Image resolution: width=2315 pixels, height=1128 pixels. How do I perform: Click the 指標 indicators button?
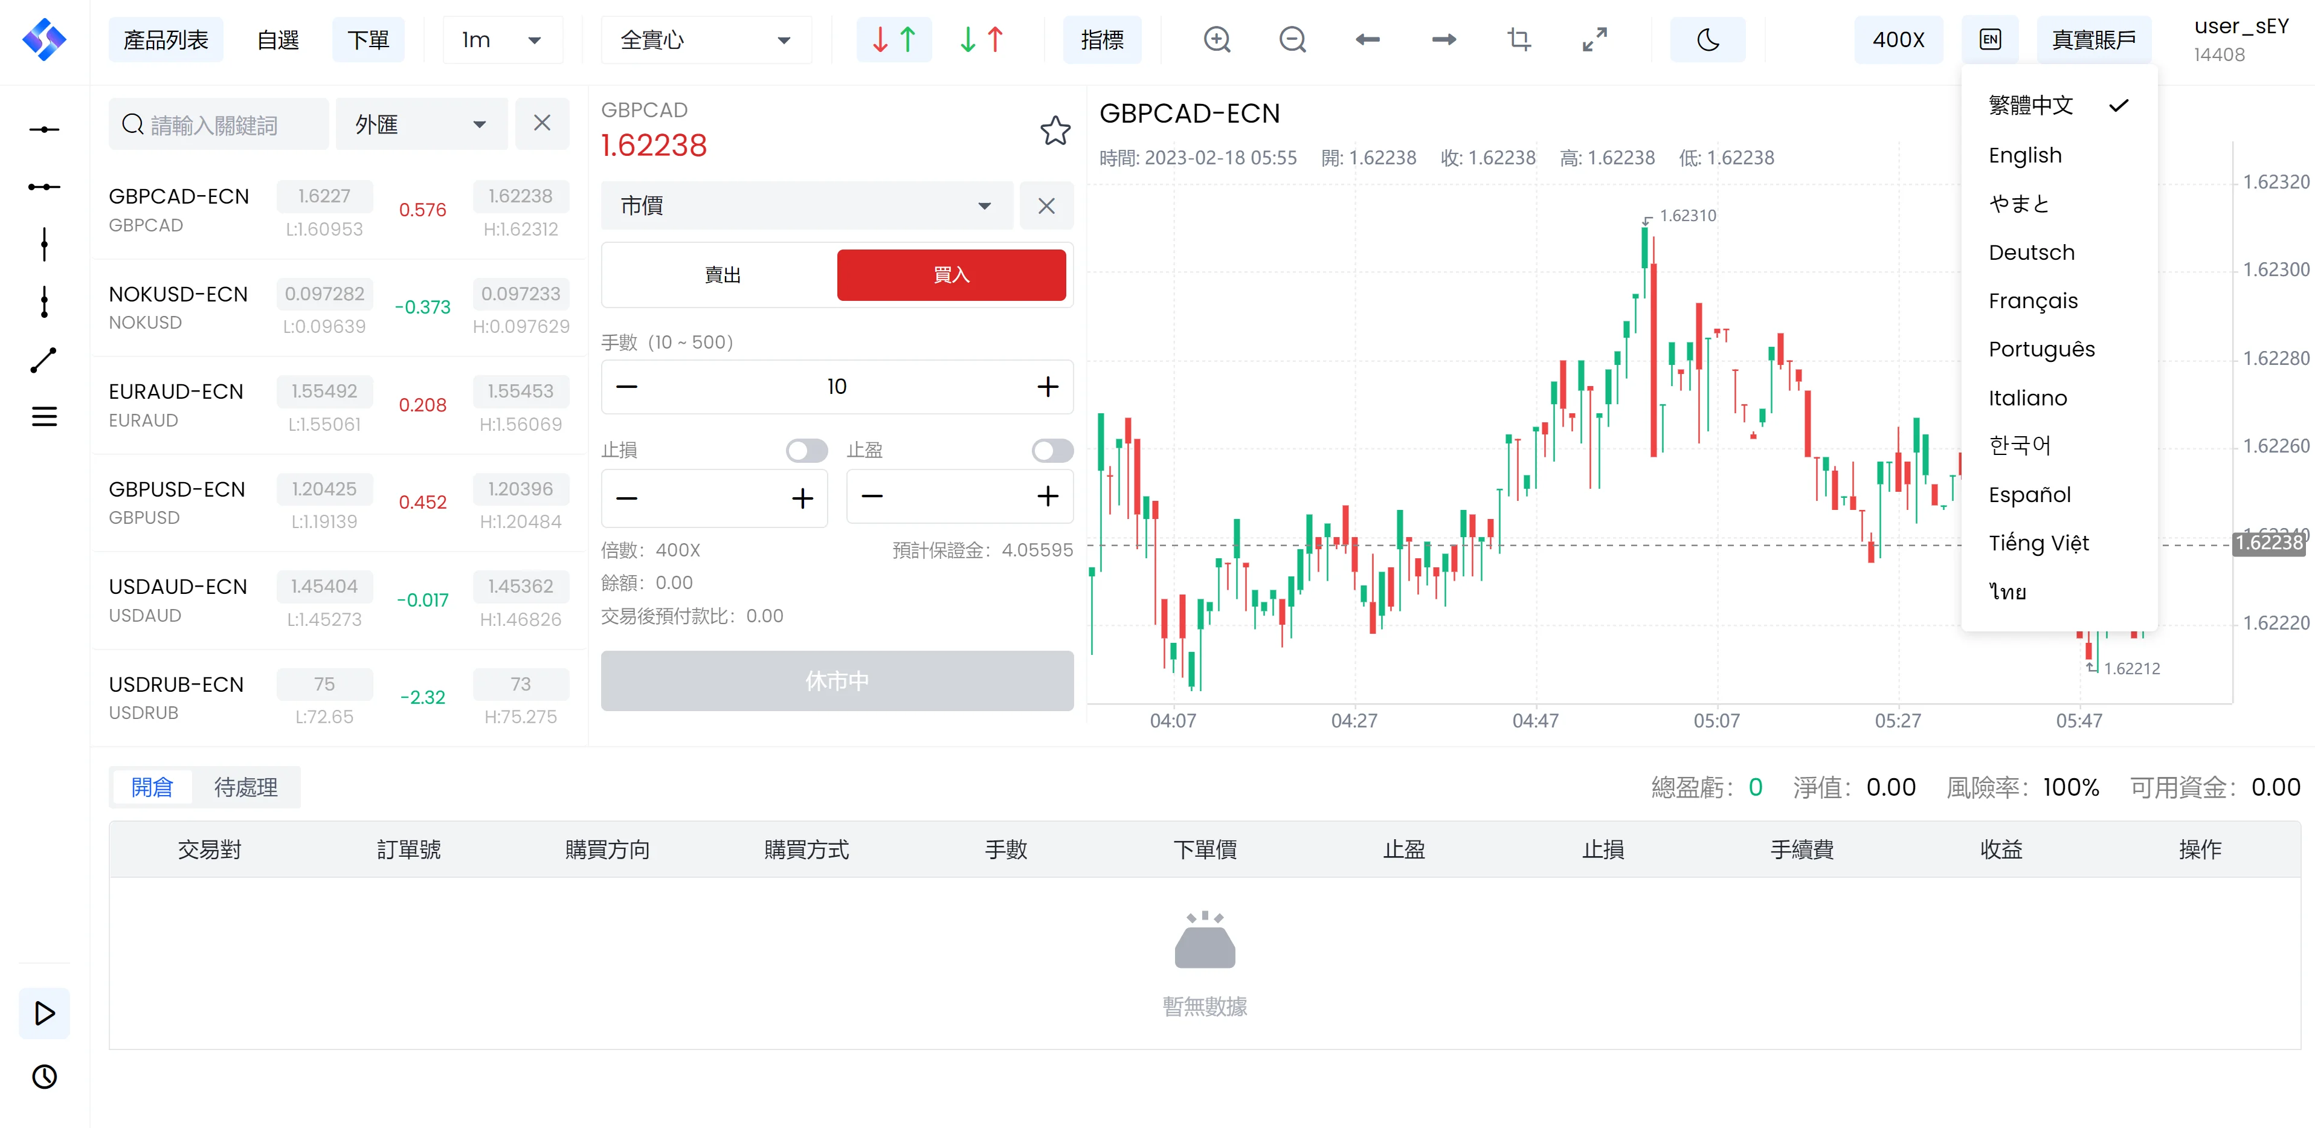coord(1102,39)
